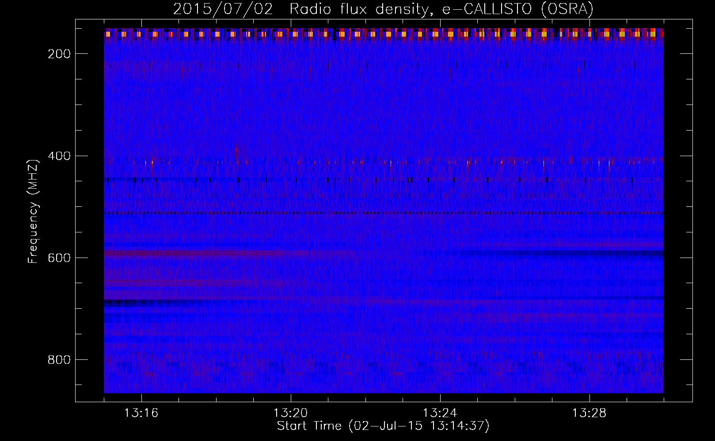715x441 pixels.
Task: Click the 600 frequency tick label
Action: (59, 258)
